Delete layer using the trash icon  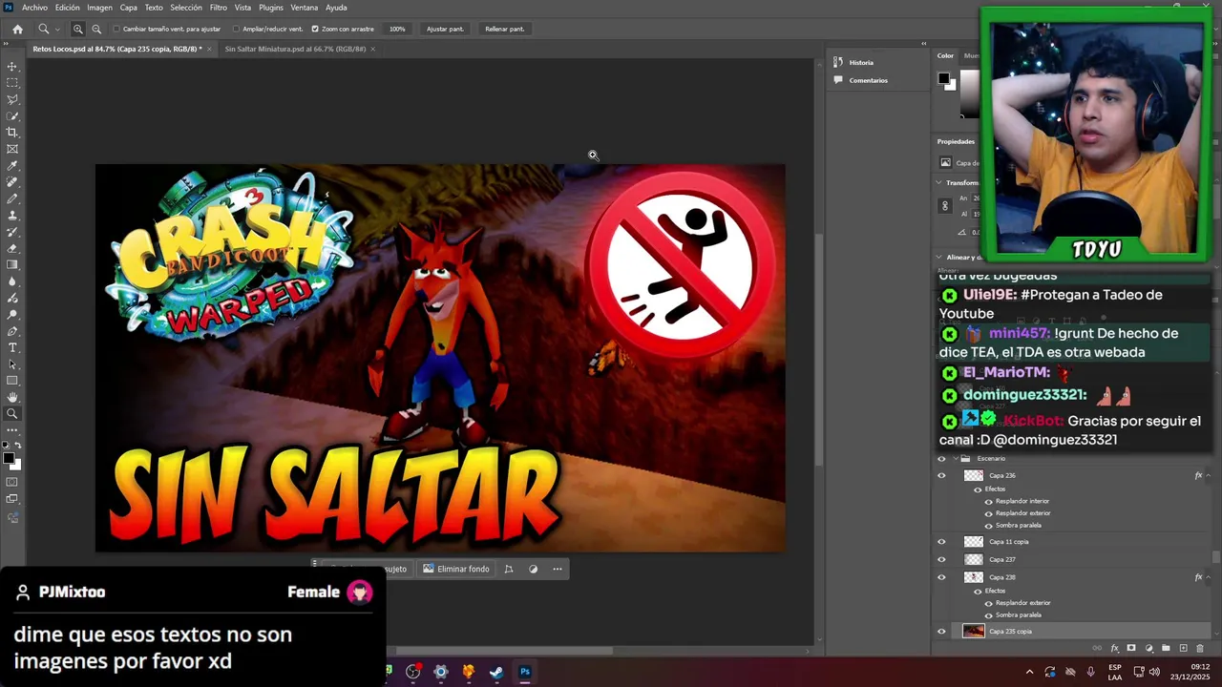1200,649
